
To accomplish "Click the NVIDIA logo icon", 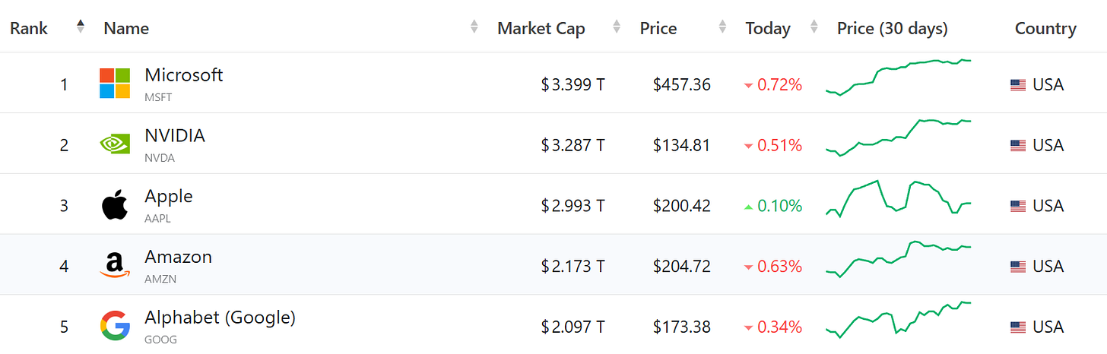I will click(x=115, y=144).
